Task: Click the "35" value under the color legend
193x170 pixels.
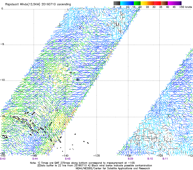Action: pyautogui.click(x=161, y=7)
